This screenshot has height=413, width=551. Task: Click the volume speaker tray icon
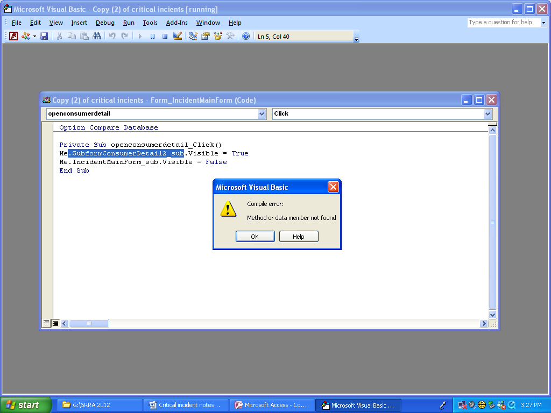472,405
